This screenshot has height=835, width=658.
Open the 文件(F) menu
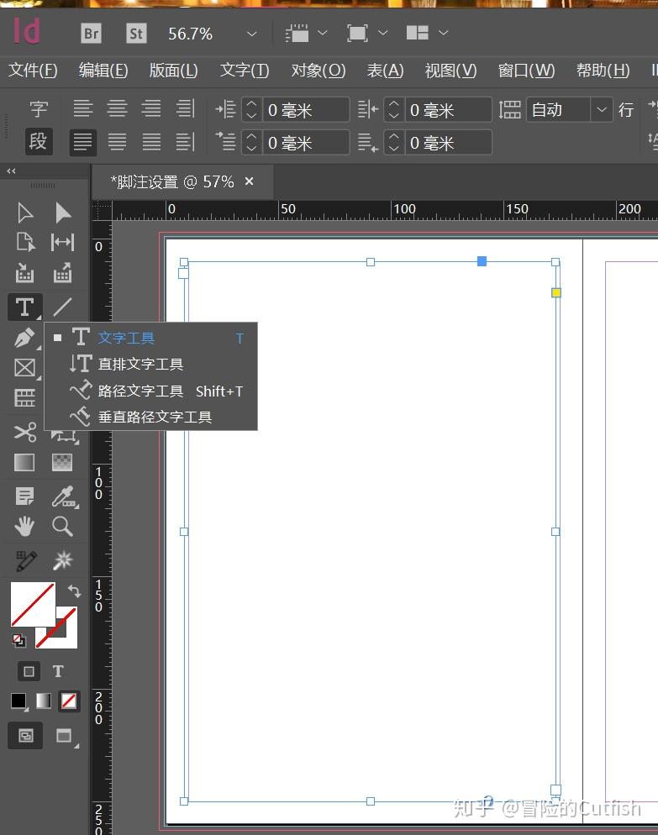[33, 70]
